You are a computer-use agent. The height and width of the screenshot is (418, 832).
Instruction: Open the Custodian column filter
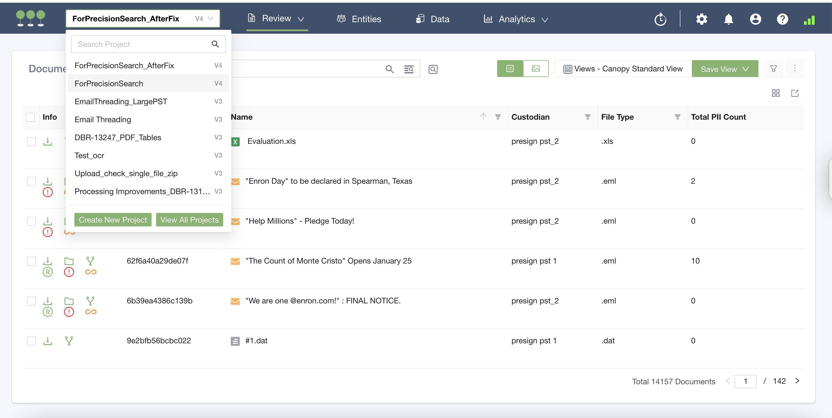pos(588,117)
